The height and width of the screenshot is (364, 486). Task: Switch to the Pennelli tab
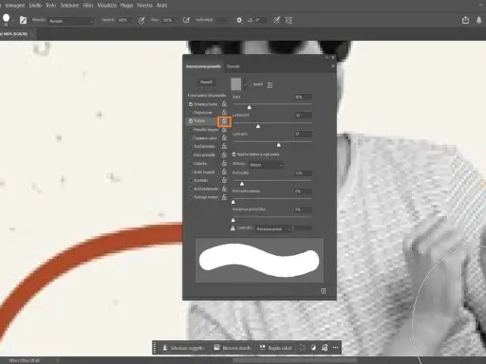tap(234, 66)
